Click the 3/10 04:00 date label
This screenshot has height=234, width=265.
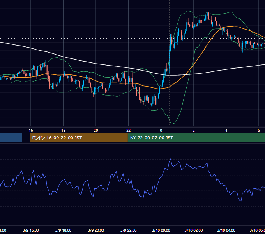[226, 230]
